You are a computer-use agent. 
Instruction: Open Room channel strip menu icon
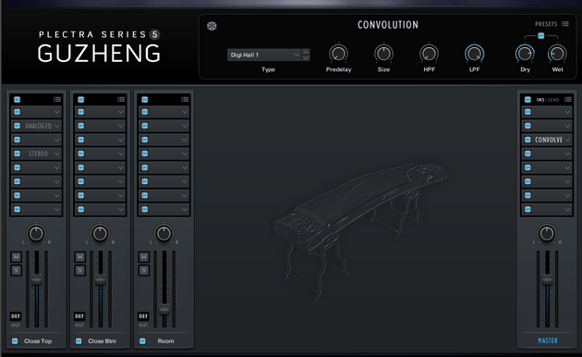pos(185,99)
